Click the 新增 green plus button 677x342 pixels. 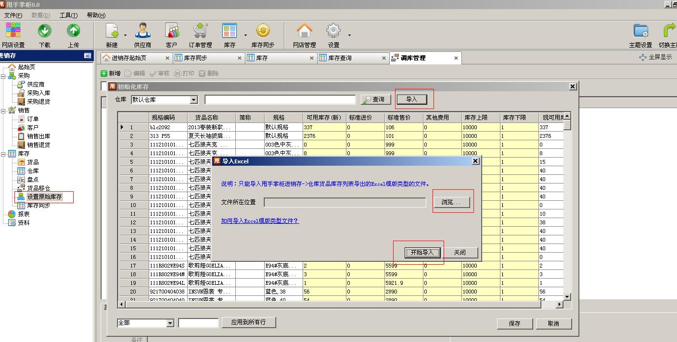(x=111, y=73)
